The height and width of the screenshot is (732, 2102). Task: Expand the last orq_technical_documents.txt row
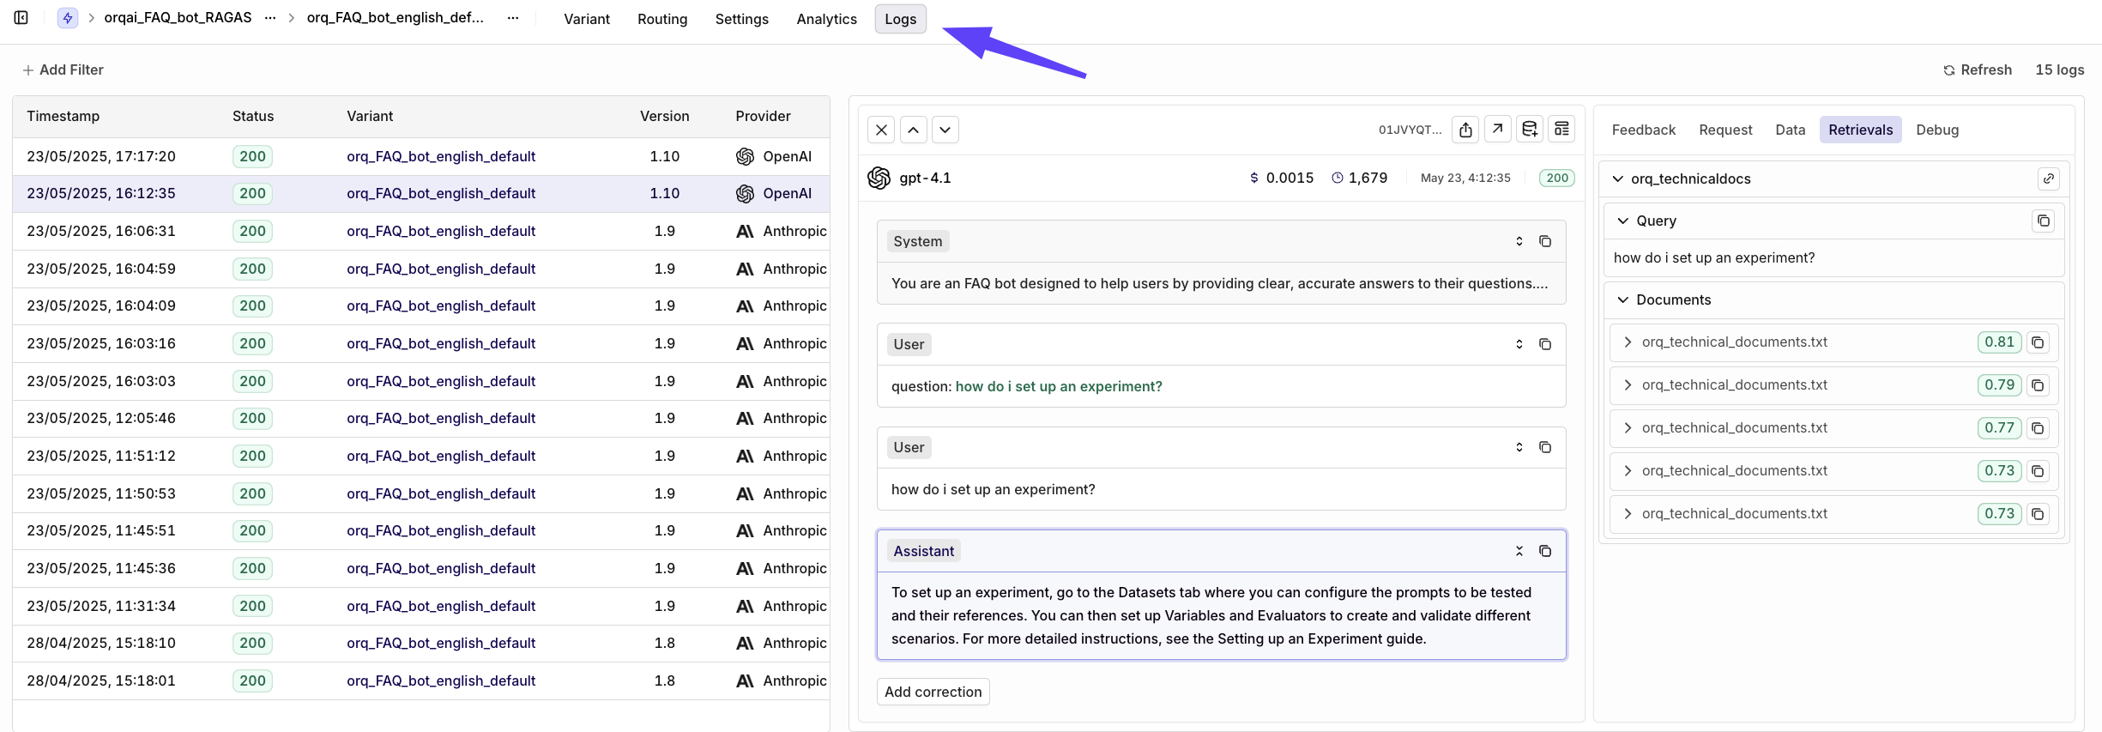click(x=1628, y=513)
